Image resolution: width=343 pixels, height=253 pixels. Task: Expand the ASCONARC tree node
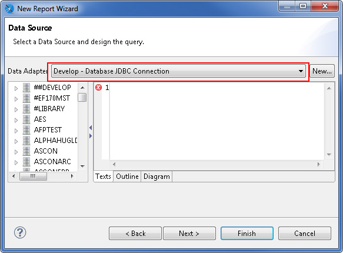16,162
